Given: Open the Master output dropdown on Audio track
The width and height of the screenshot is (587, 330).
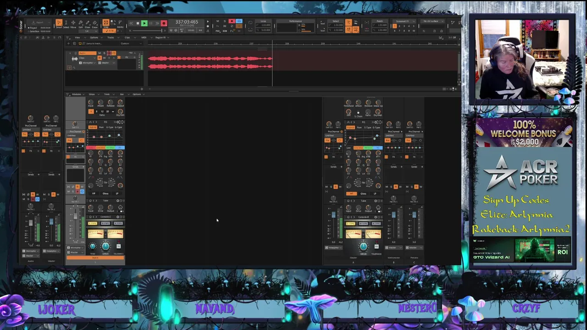Looking at the screenshot, I should 107,63.
